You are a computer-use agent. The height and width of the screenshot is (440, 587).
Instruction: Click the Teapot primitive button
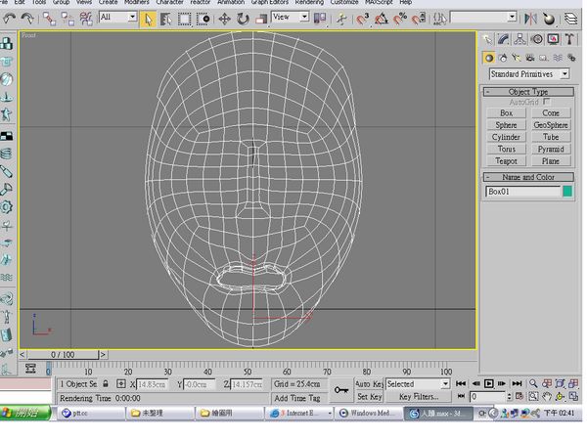(506, 161)
